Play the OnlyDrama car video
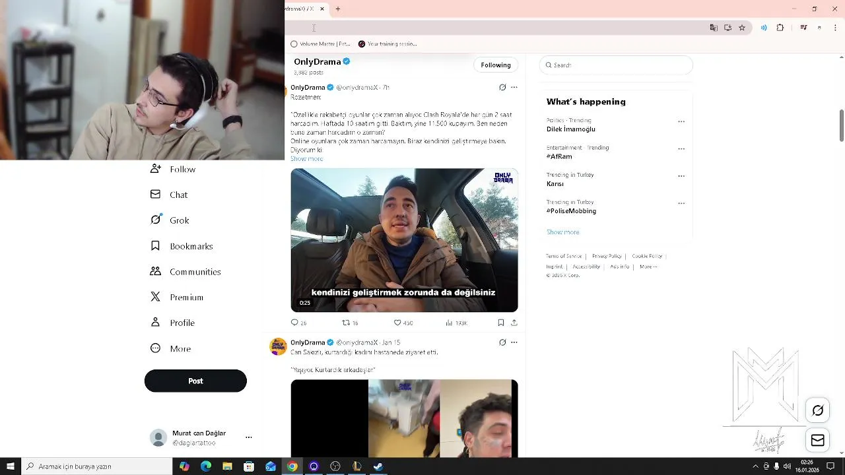Image resolution: width=845 pixels, height=475 pixels. 404,240
